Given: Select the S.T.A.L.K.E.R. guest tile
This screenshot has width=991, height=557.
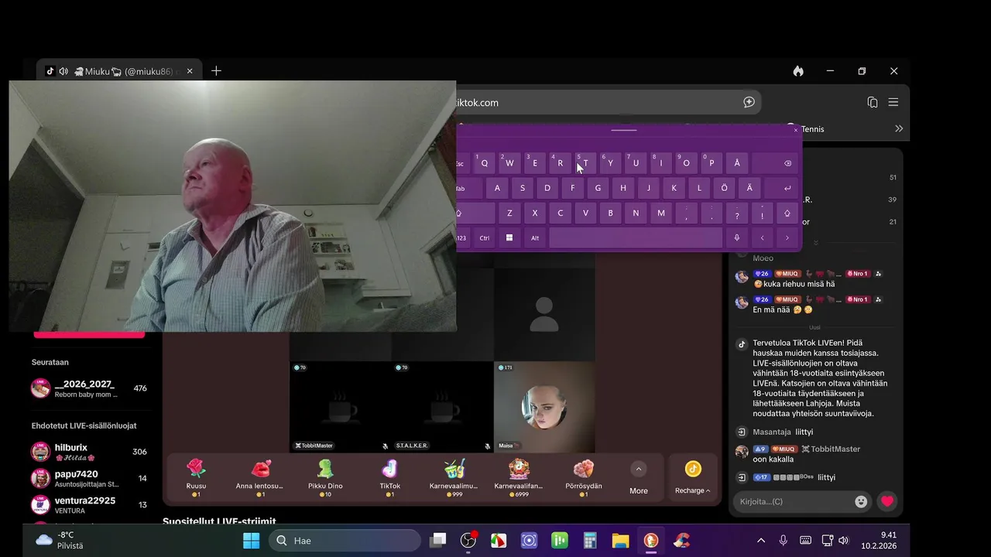Looking at the screenshot, I should pos(442,407).
